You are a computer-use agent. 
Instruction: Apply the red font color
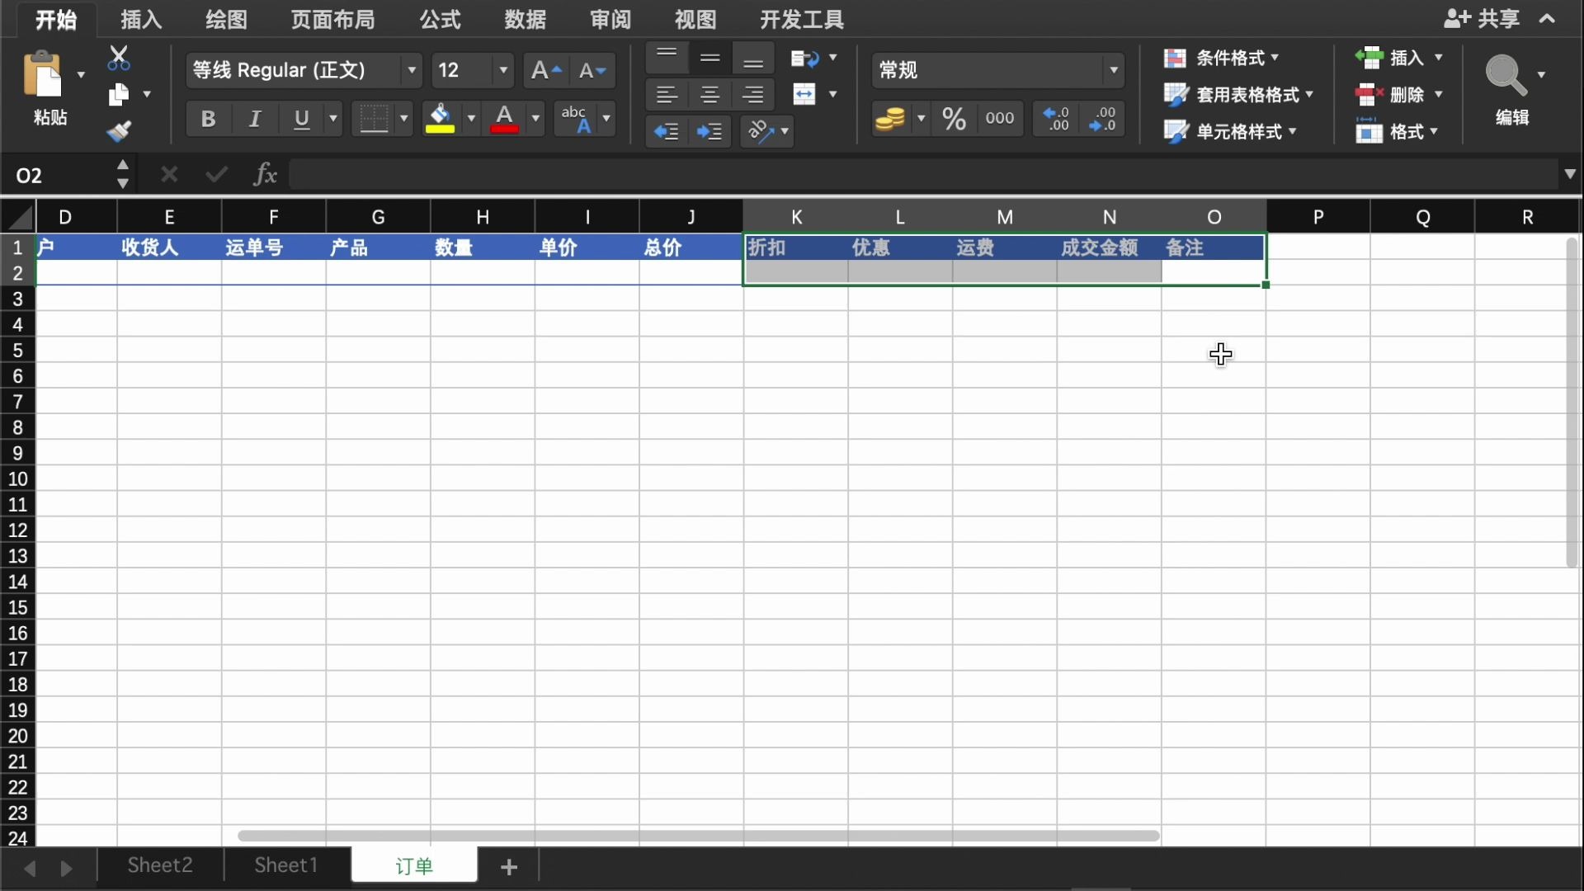point(504,119)
